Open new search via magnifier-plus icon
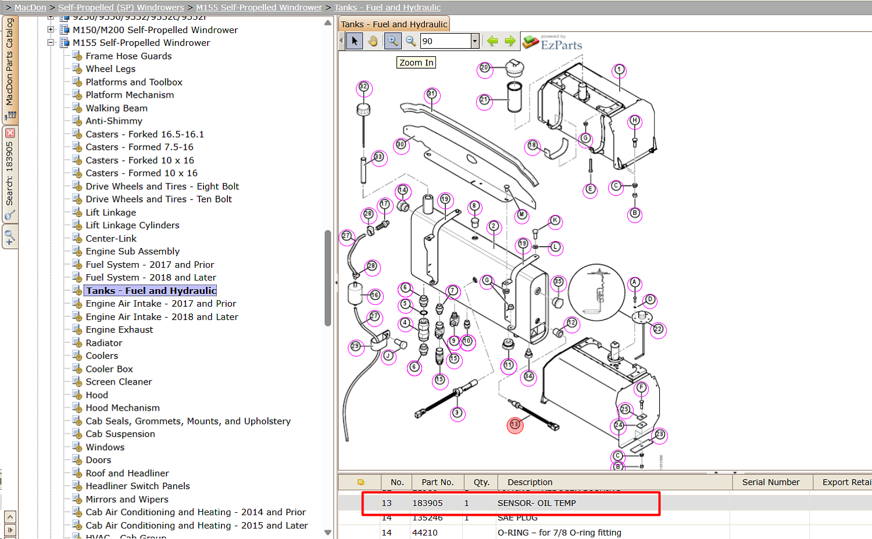This screenshot has height=539, width=872. [10, 238]
